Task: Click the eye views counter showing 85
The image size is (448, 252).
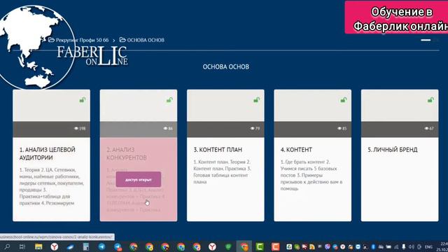Action: (x=342, y=129)
